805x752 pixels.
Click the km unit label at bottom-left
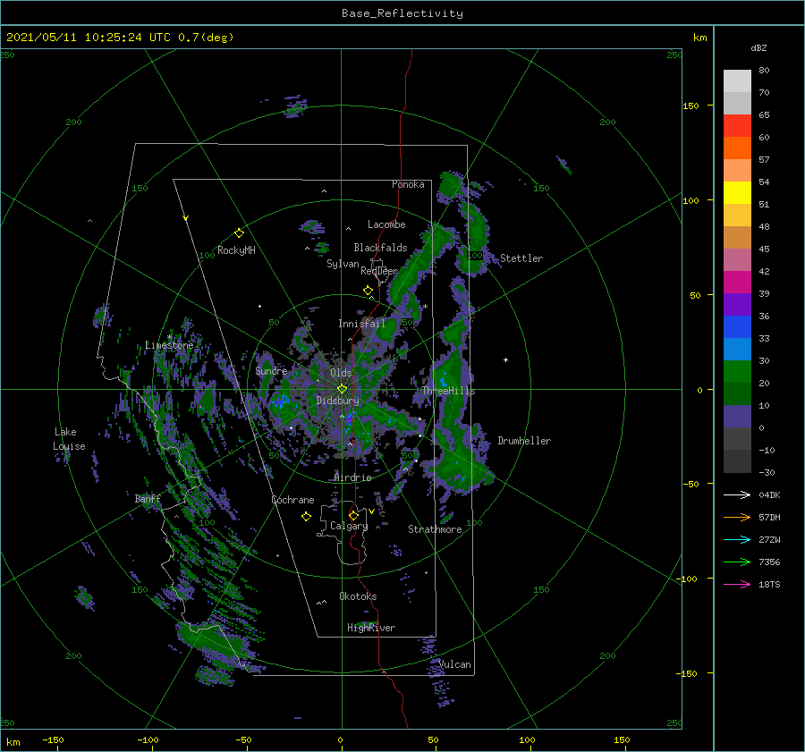(13, 742)
